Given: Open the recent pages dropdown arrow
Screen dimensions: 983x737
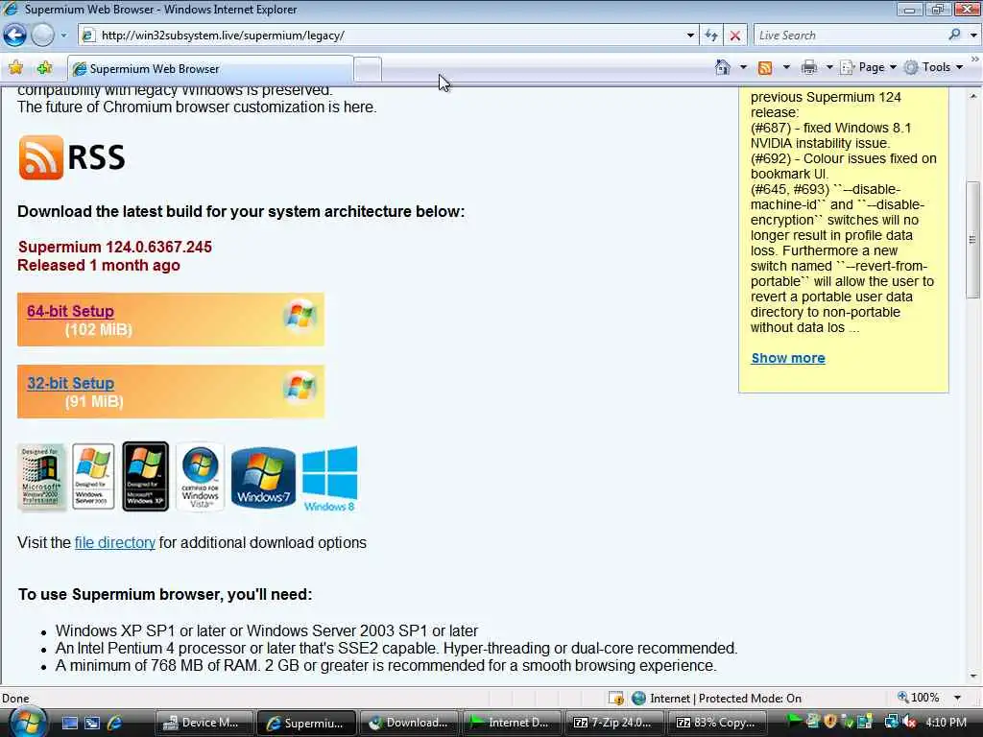Looking at the screenshot, I should [63, 36].
